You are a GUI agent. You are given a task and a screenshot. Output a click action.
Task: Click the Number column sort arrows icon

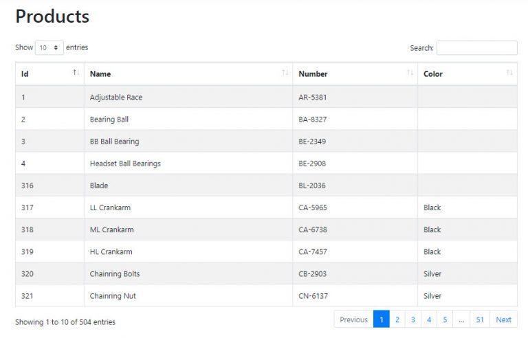point(410,73)
